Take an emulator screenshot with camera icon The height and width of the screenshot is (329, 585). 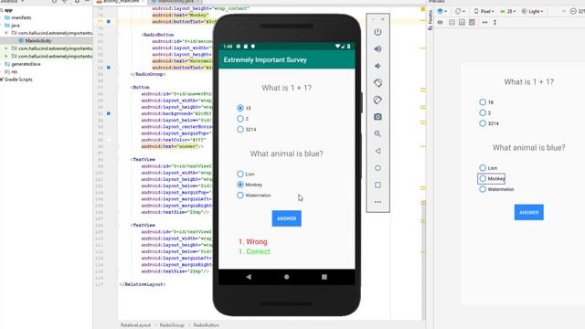[x=378, y=117]
